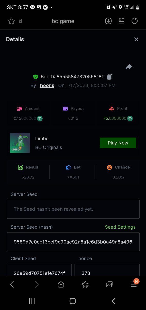Click the Play Now button
This screenshot has height=310, width=146.
coord(118,143)
